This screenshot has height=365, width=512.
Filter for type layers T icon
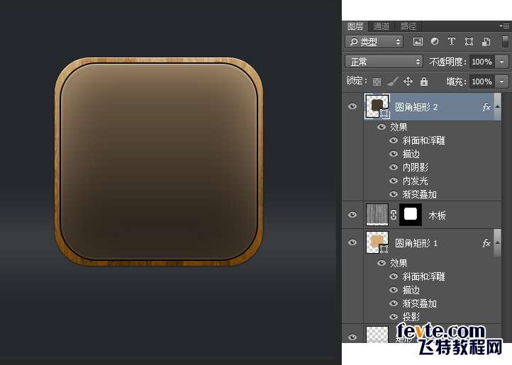coord(452,41)
